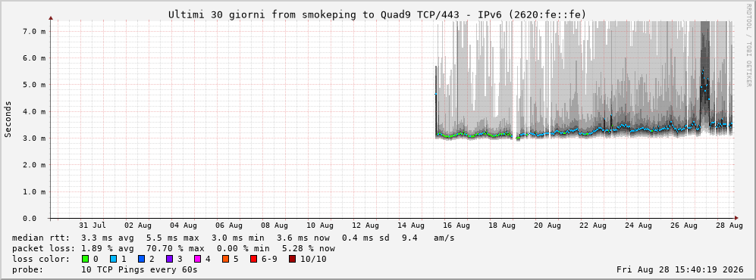
Task: Click the 22 Aug date label
Action: pyautogui.click(x=593, y=226)
